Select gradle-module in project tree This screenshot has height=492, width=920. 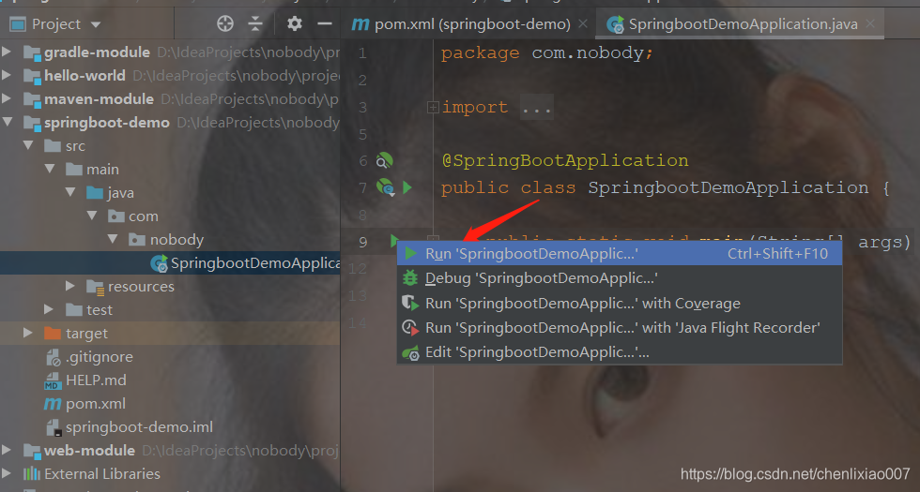point(97,52)
